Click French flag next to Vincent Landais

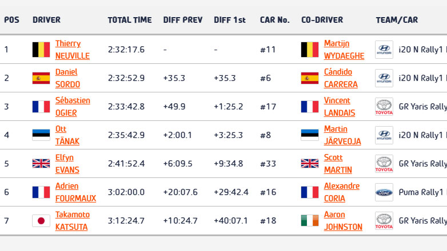click(x=310, y=107)
